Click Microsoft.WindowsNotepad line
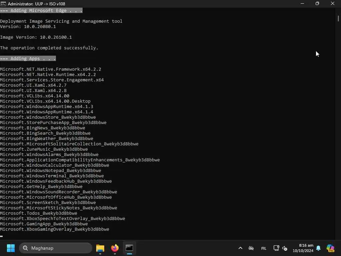The image size is (341, 256). click(x=51, y=170)
